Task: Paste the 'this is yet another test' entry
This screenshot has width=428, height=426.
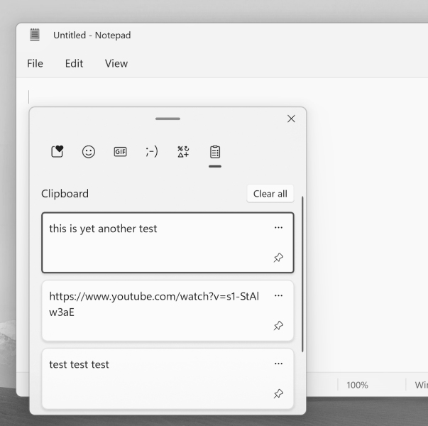Action: point(149,243)
